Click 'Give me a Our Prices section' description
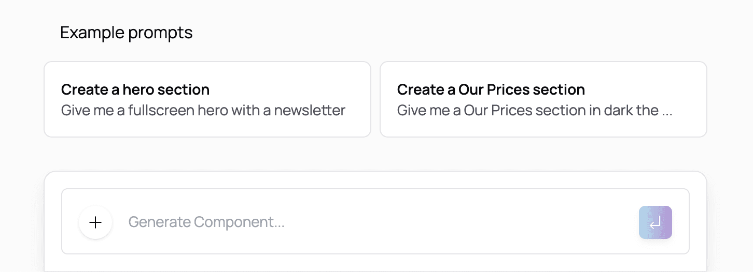The height and width of the screenshot is (272, 753). click(x=534, y=110)
